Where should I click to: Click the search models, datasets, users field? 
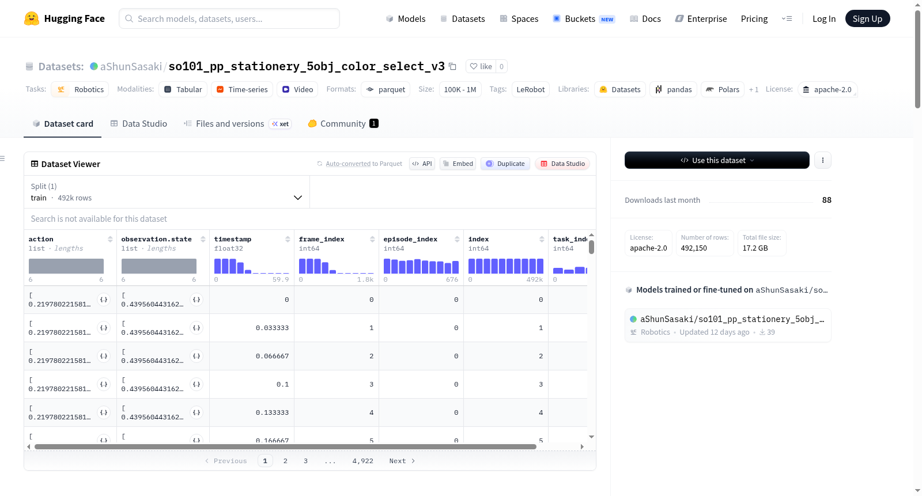click(229, 18)
